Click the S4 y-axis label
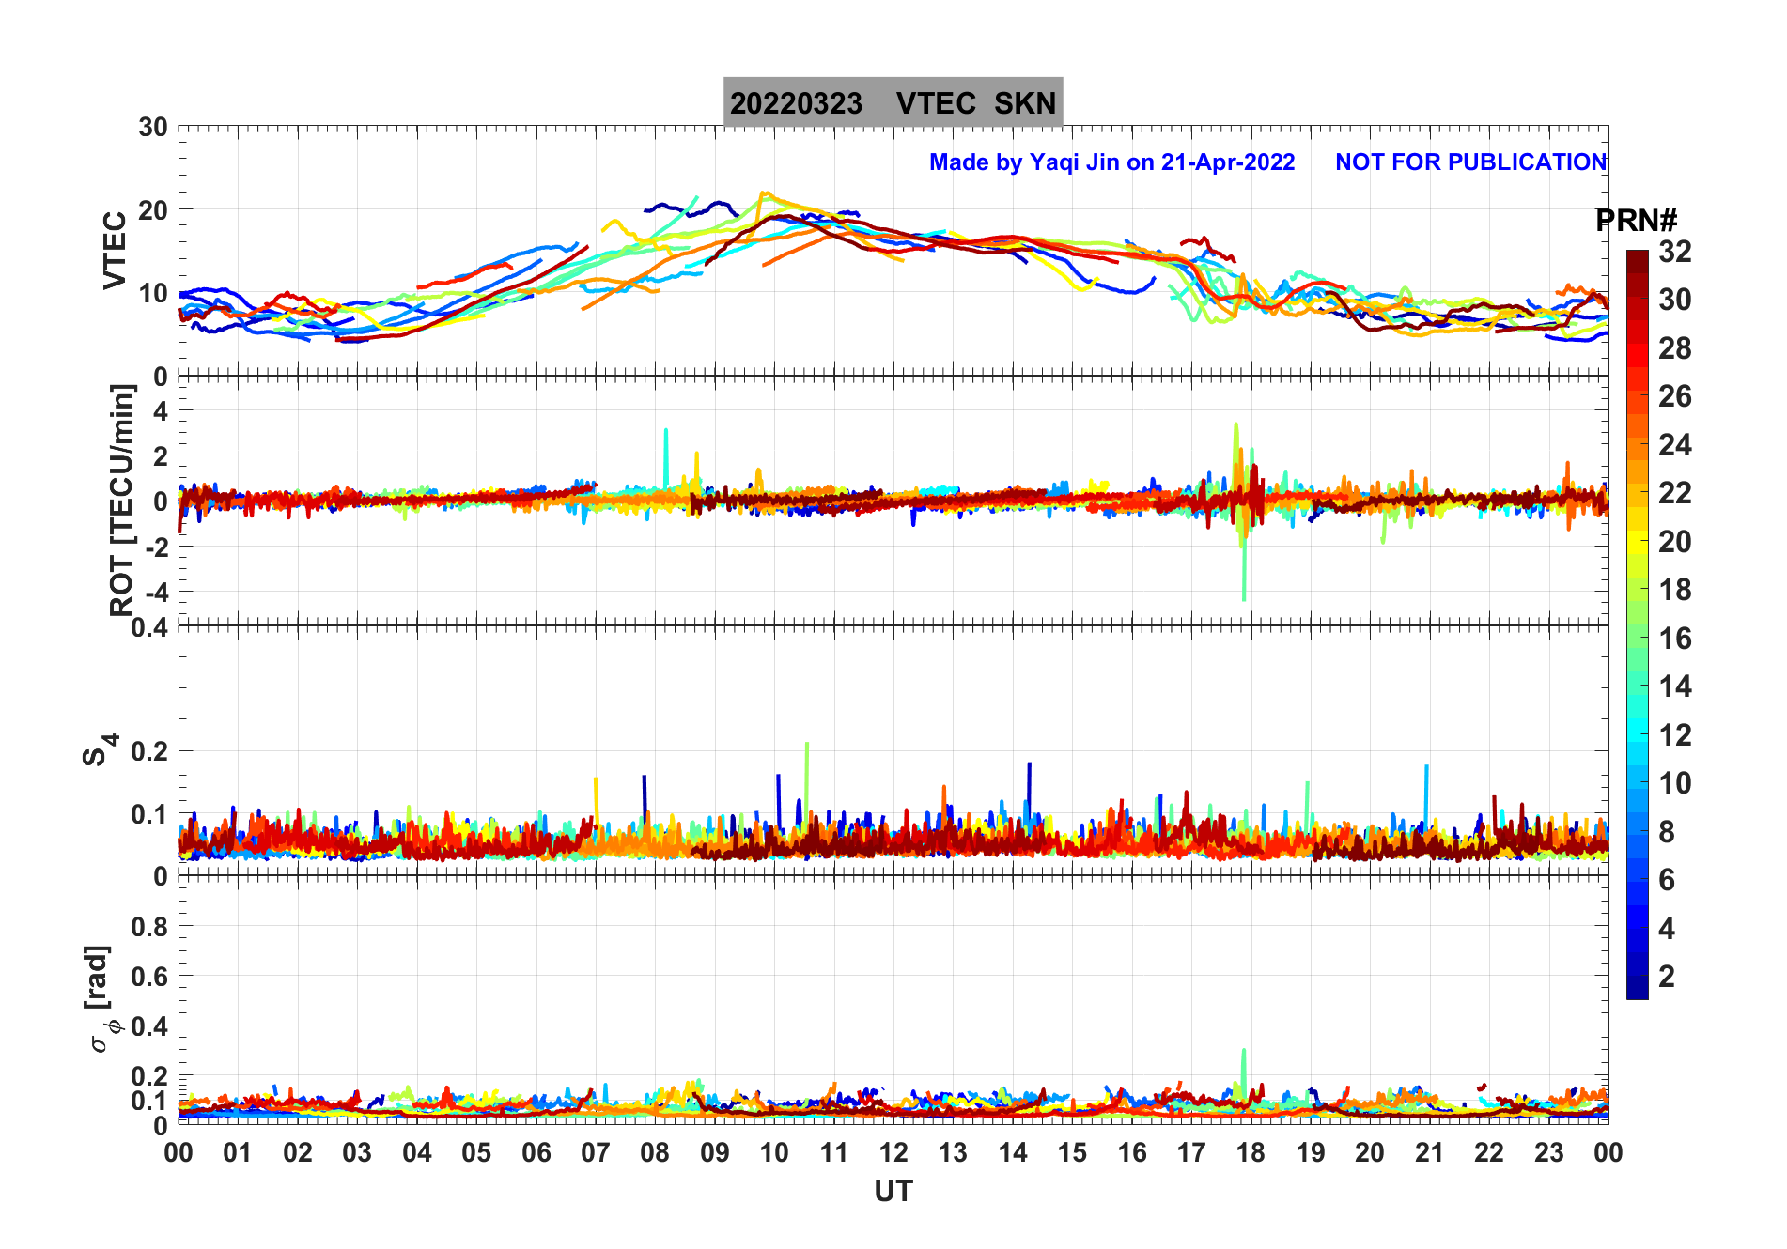 [x=100, y=750]
